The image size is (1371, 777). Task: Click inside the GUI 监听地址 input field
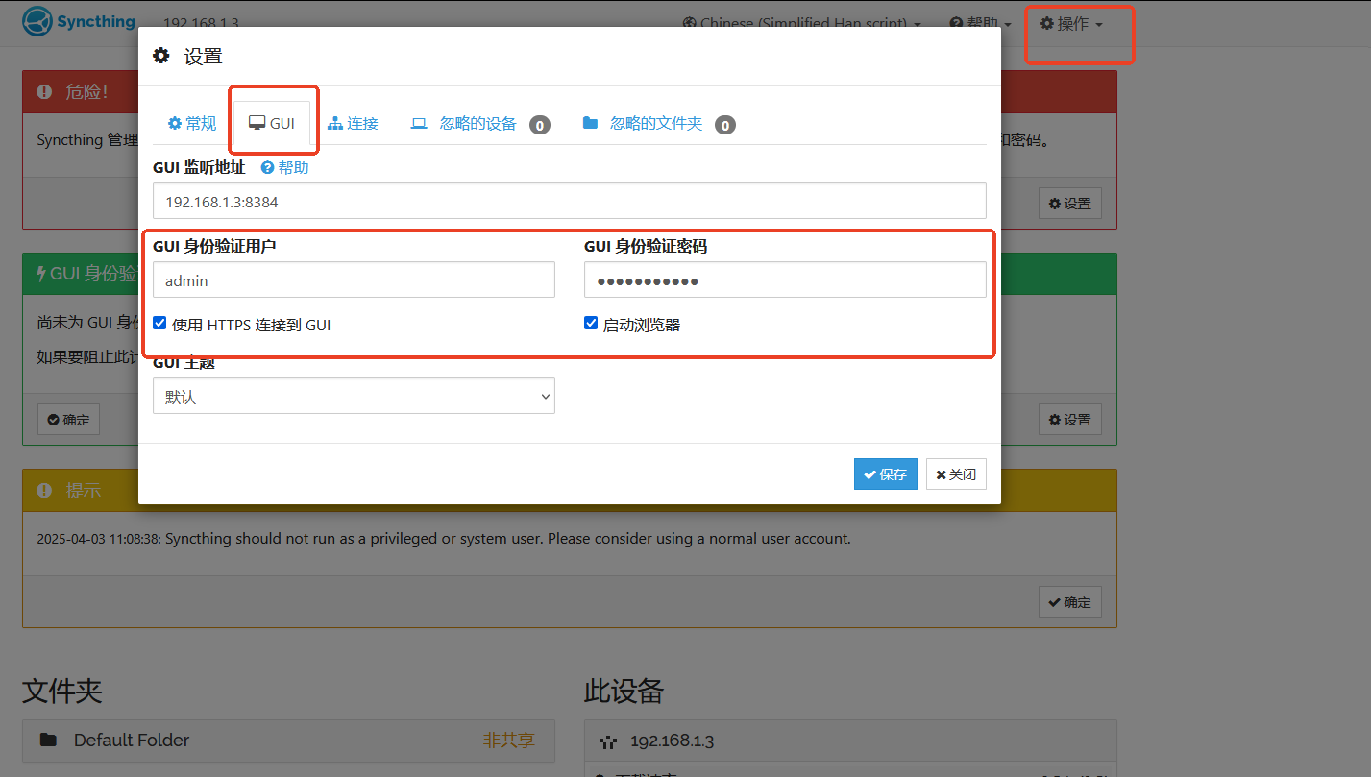[x=569, y=201]
